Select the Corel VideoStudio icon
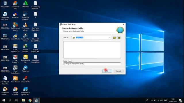184x103 pixels. coord(15,70)
